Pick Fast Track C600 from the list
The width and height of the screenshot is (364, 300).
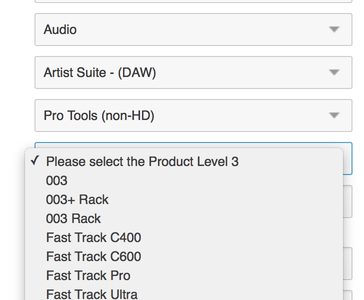click(x=93, y=256)
